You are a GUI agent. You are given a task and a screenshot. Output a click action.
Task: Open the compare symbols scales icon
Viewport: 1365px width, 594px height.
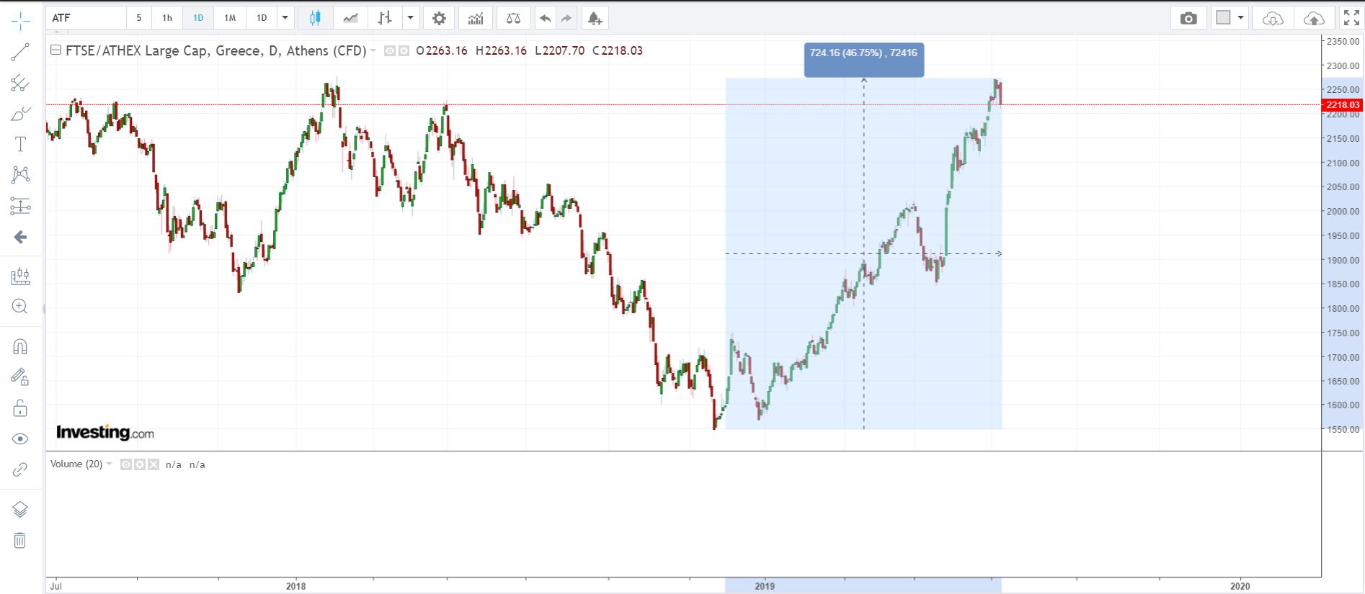click(513, 18)
